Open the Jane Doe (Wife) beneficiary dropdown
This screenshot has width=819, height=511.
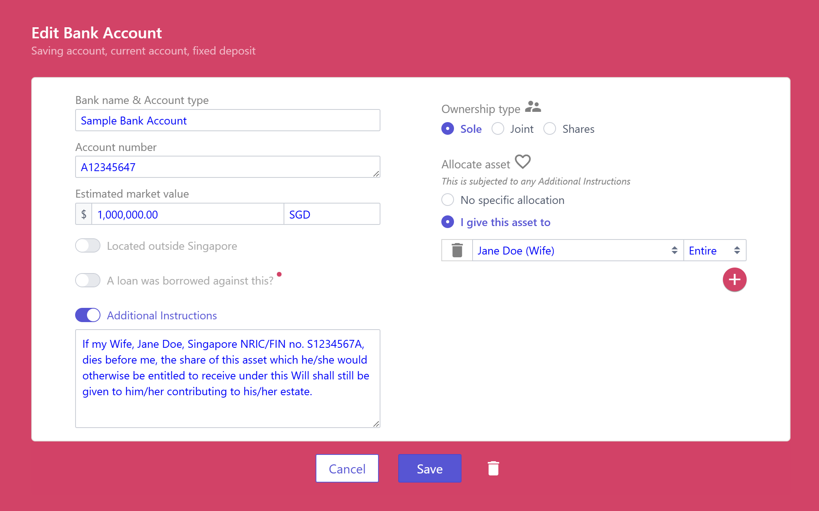point(577,250)
